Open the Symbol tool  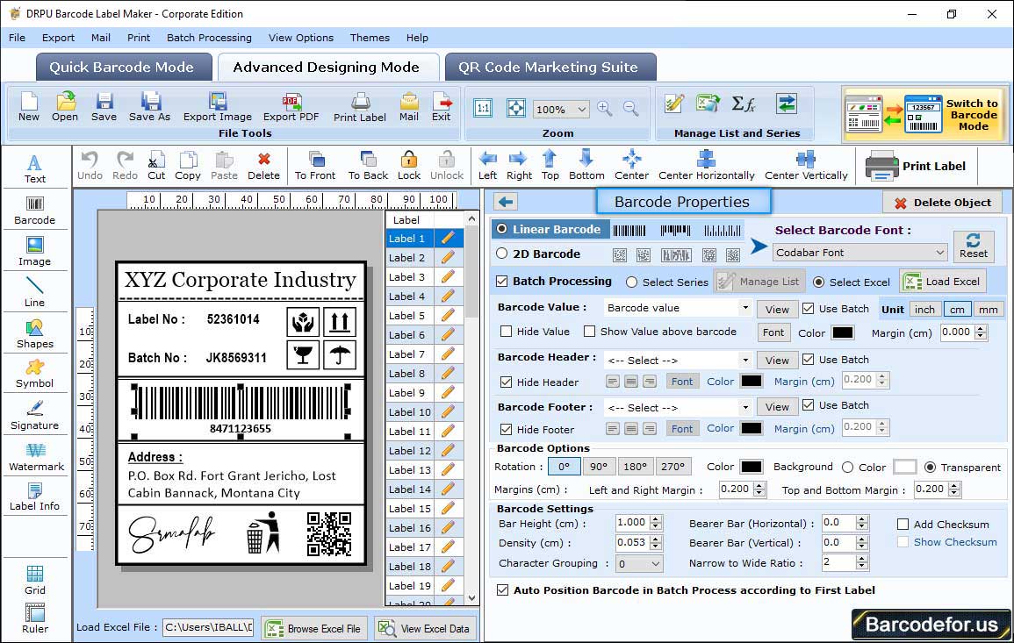tap(35, 375)
